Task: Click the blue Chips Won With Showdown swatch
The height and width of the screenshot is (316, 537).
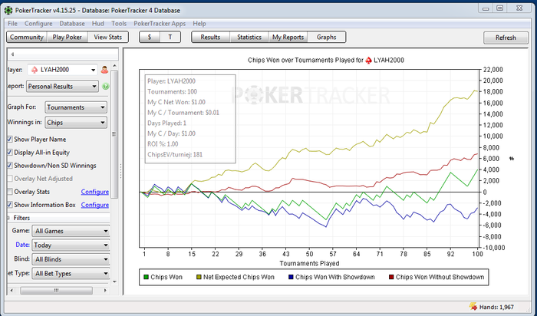Action: pos(291,277)
